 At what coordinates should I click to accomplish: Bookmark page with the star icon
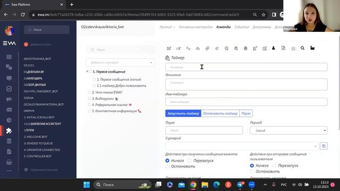click(x=263, y=15)
